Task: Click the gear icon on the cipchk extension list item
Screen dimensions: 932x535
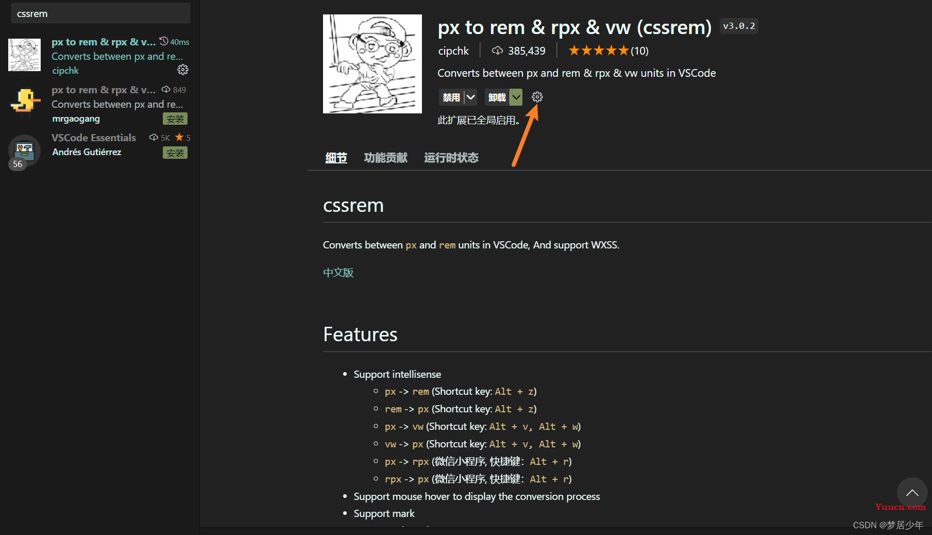Action: (x=183, y=70)
